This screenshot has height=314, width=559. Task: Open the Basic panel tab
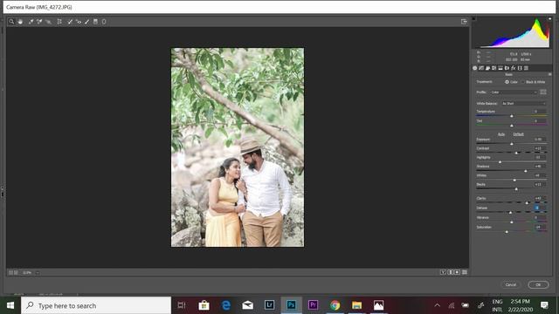coord(475,68)
